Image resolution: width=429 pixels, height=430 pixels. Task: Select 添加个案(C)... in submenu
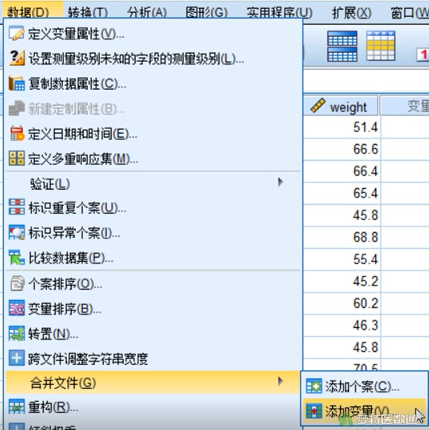[362, 387]
